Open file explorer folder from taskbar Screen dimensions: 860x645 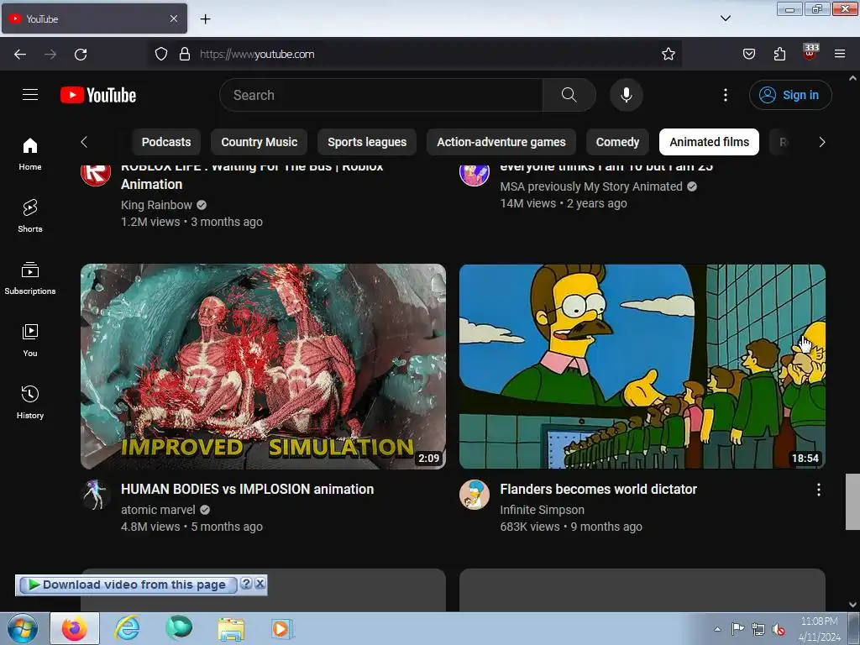coord(232,628)
